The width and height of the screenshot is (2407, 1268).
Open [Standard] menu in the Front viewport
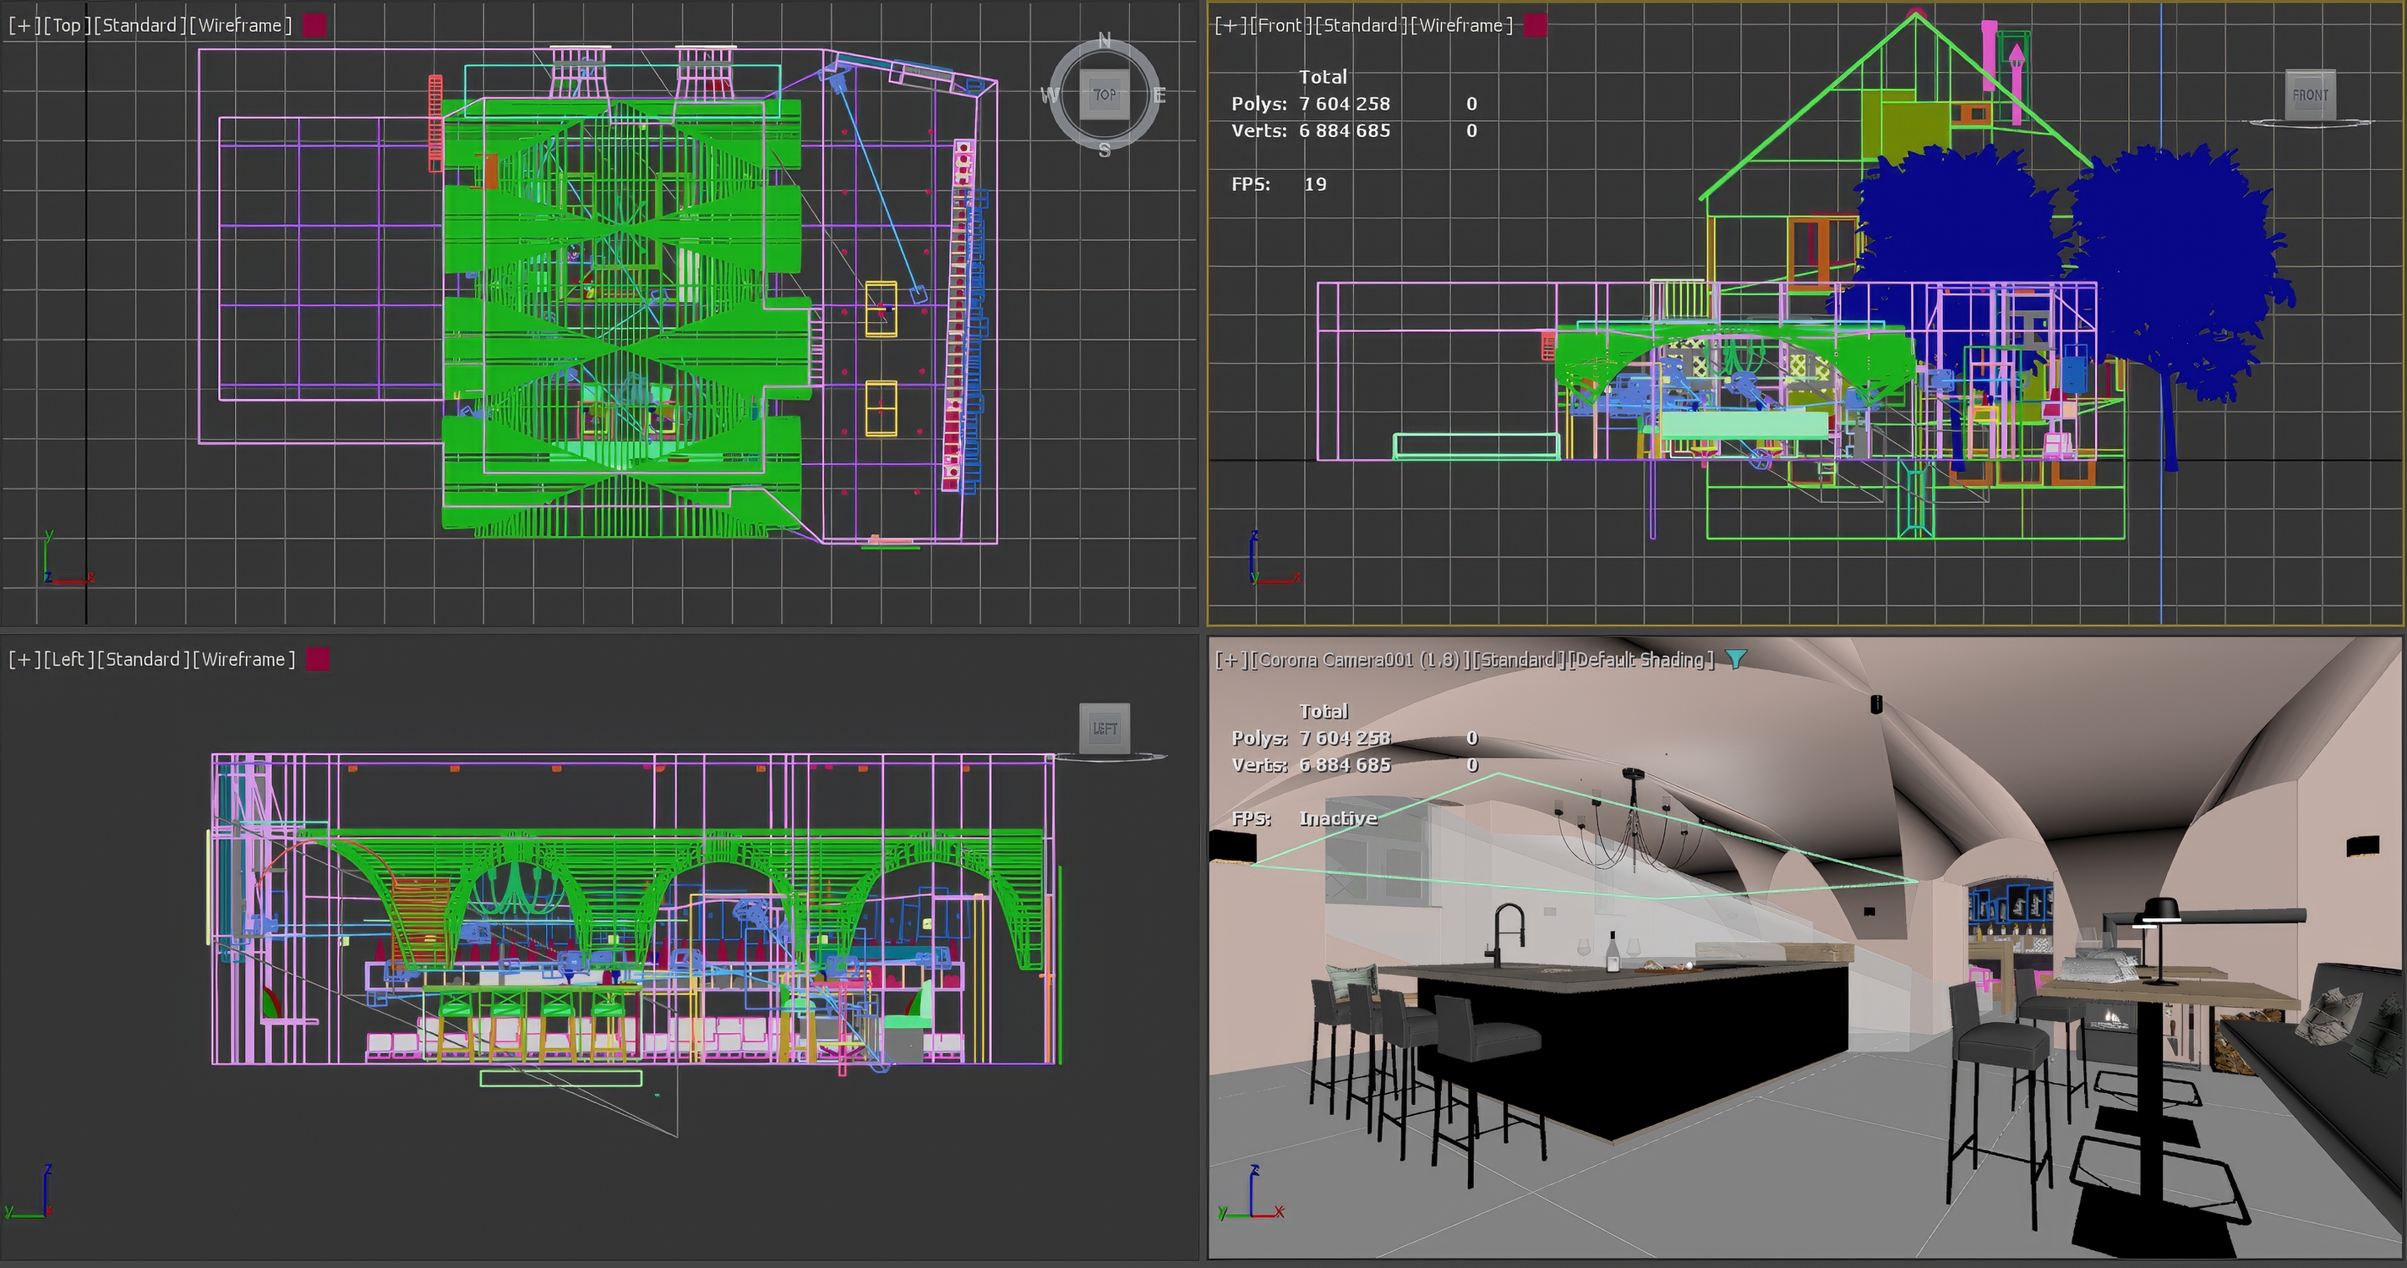(1360, 25)
